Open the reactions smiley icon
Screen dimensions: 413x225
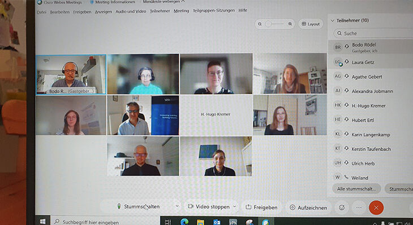pyautogui.click(x=342, y=208)
